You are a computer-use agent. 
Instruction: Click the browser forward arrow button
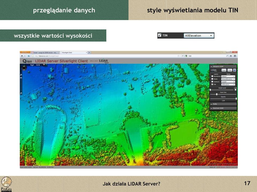[25, 56]
